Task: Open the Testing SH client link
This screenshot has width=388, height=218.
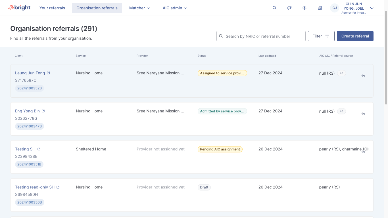Action: click(25, 149)
